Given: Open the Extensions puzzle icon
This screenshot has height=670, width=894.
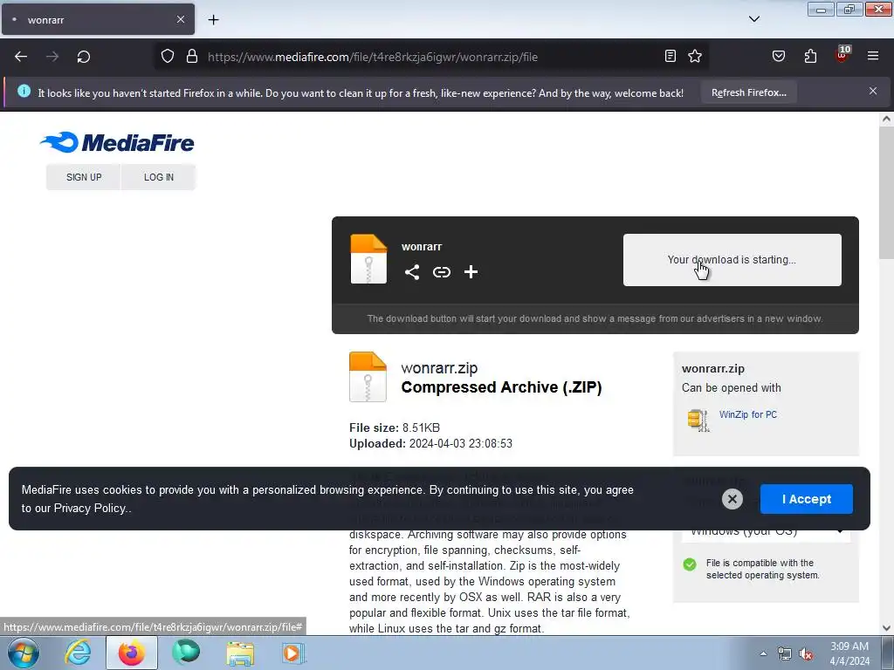Looking at the screenshot, I should point(810,56).
